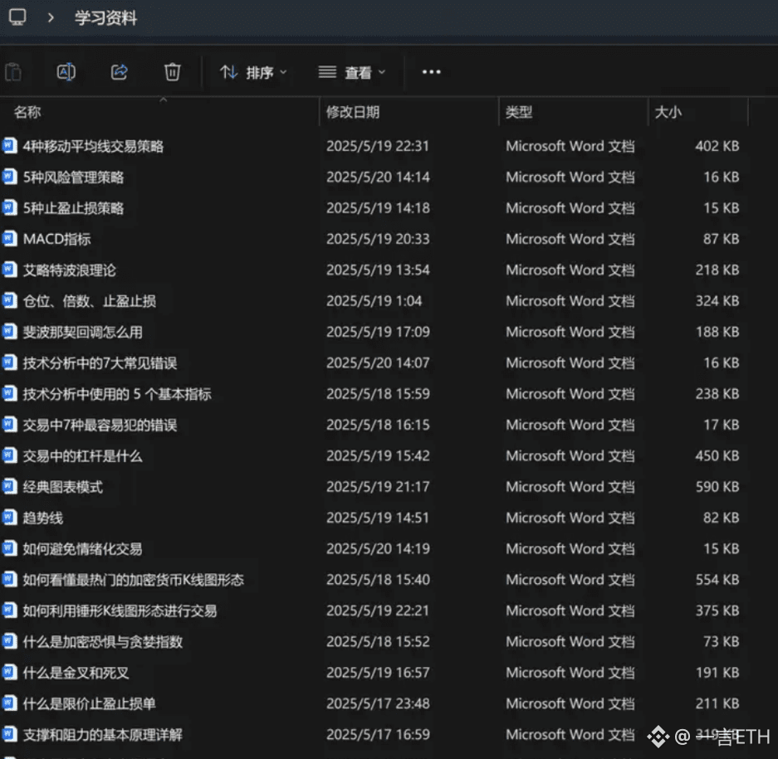Select Word icon of 交易中7种最容易犯的错误

[9, 425]
